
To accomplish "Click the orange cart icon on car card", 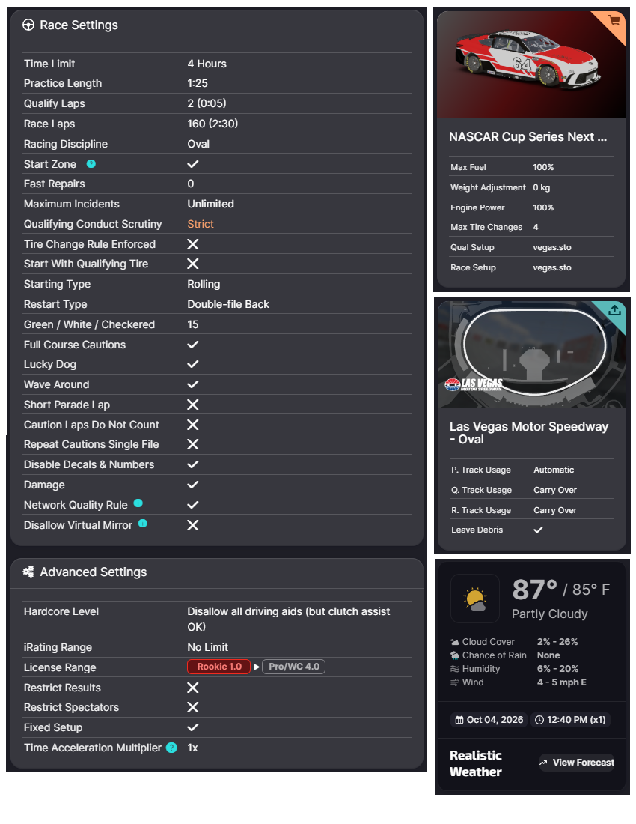I will coord(614,21).
